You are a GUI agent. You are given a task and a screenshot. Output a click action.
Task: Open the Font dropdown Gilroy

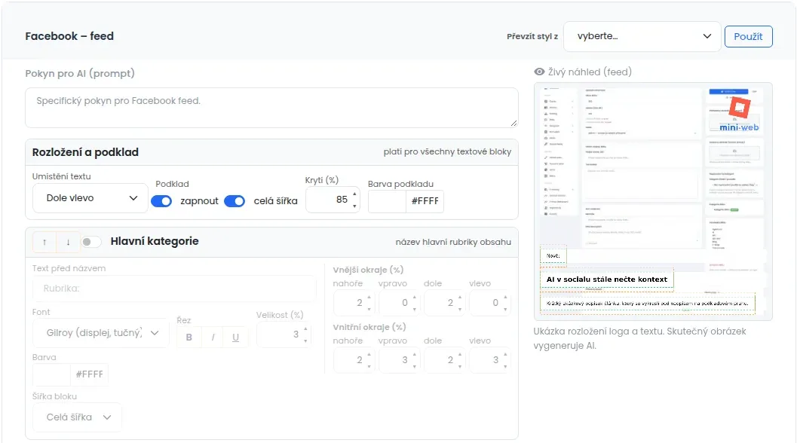point(100,333)
